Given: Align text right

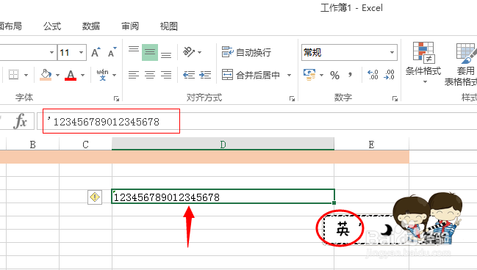Looking at the screenshot, I should (x=166, y=75).
